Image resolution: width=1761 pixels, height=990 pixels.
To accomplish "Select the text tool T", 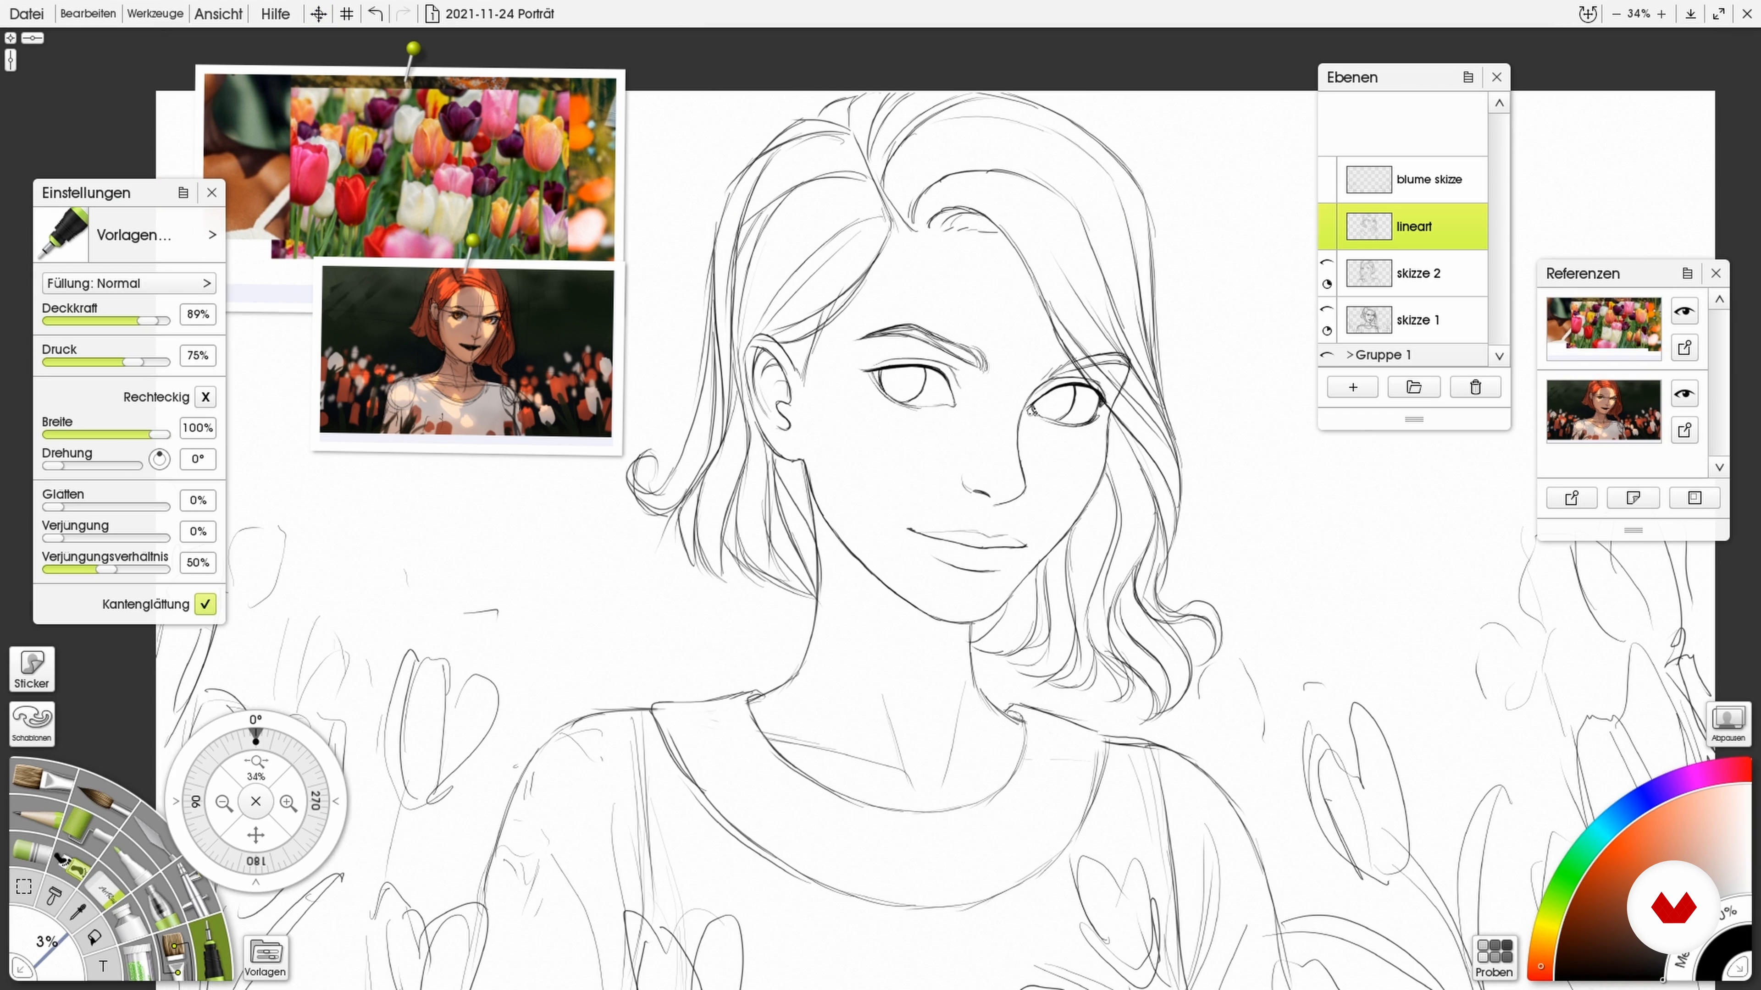I will click(x=103, y=965).
